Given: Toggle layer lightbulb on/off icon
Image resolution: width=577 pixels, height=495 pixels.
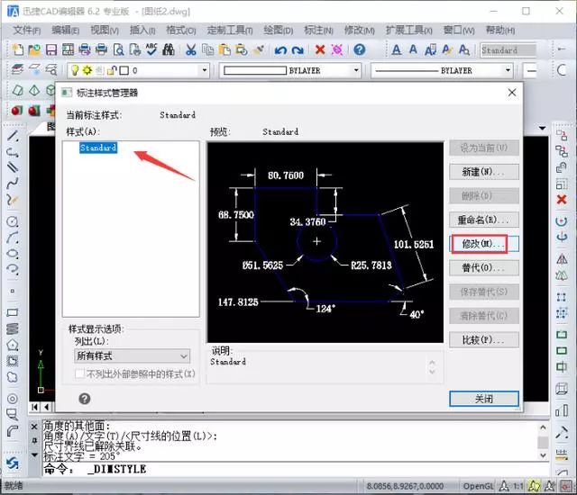Looking at the screenshot, I should pos(75,70).
